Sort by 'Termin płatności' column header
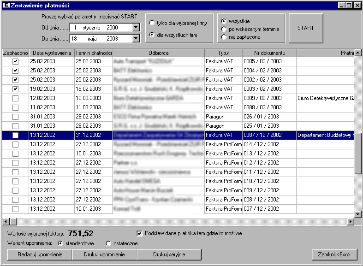The height and width of the screenshot is (266, 363). click(x=94, y=53)
